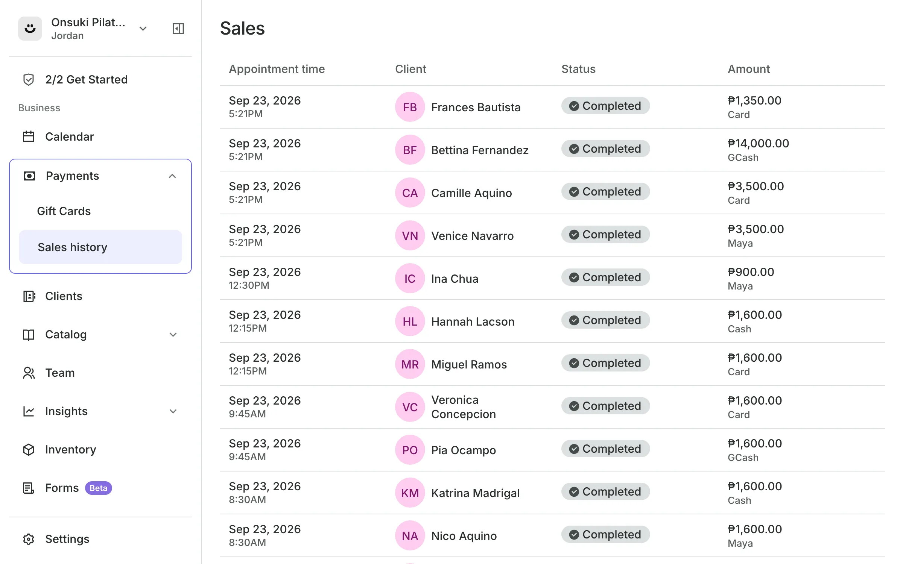
Task: Click the smiley face business logo
Action: click(x=30, y=29)
